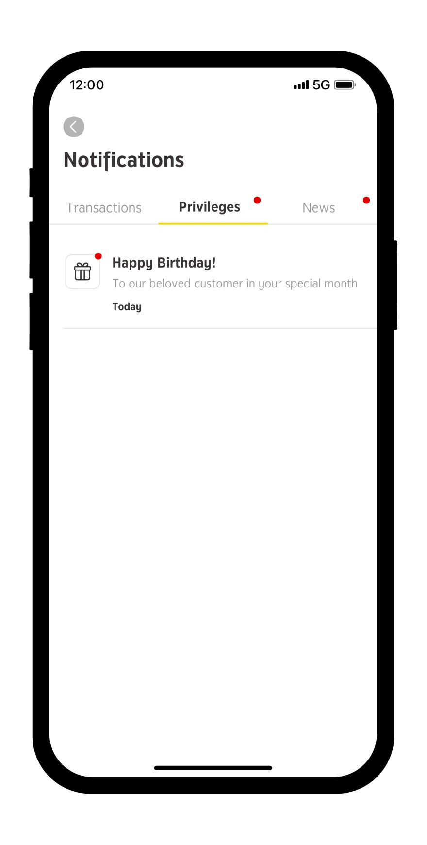Tap the black home indicator bar
Image resolution: width=427 pixels, height=845 pixels.
(x=213, y=768)
